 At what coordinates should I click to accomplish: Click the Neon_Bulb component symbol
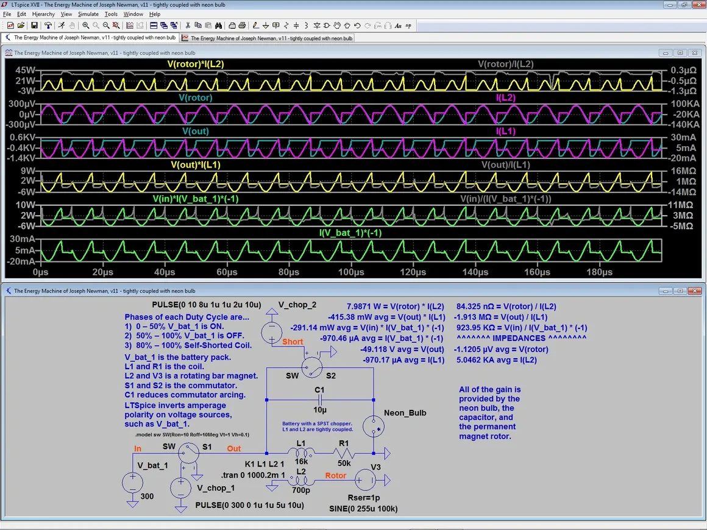(x=373, y=427)
